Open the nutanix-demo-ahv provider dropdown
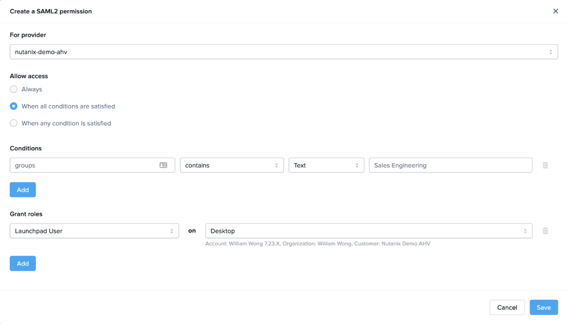Image resolution: width=567 pixels, height=324 pixels. (x=283, y=52)
